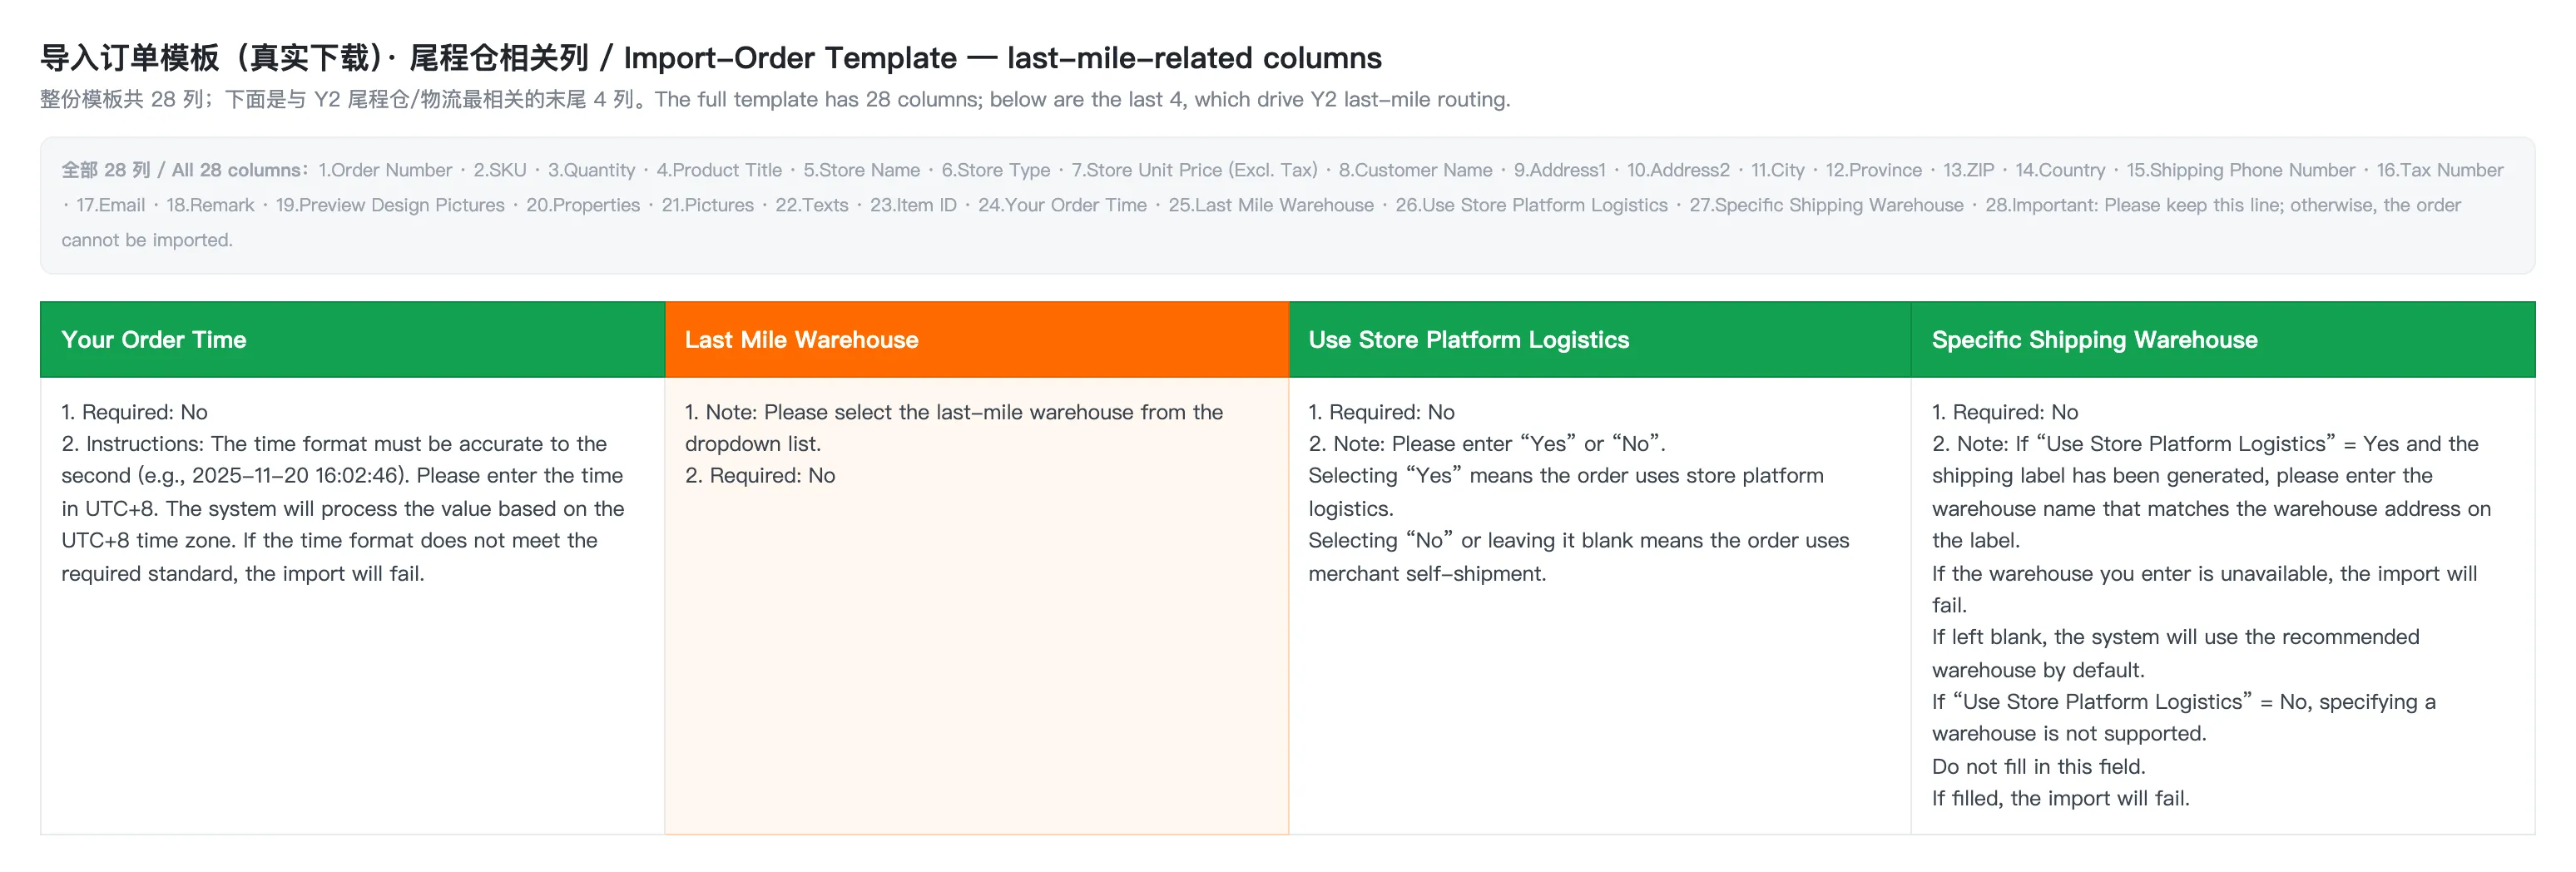Image resolution: width=2576 pixels, height=872 pixels.
Task: Click '25.Last Mile Warehouse' in the column list
Action: pyautogui.click(x=1271, y=205)
